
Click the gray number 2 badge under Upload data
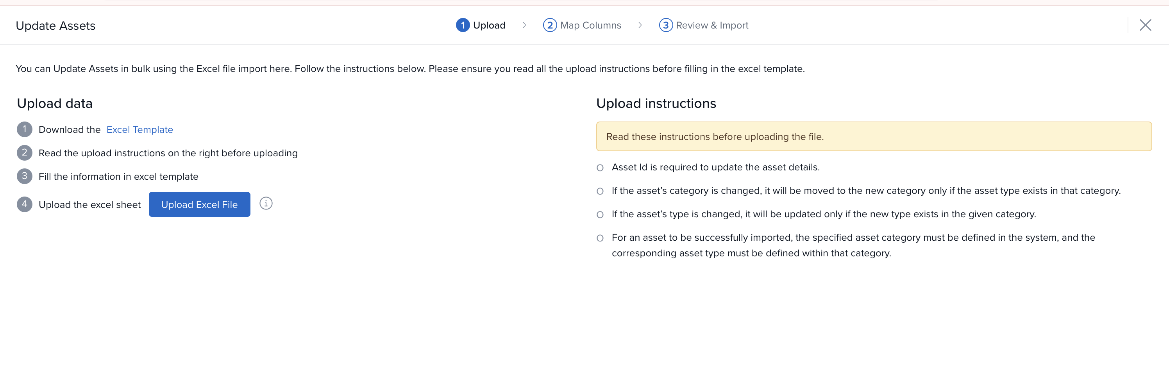tap(25, 153)
